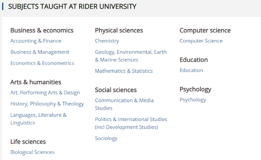Select Geology, Environmental, Earth & Marine Sciences
This screenshot has width=261, height=160.
(x=131, y=56)
